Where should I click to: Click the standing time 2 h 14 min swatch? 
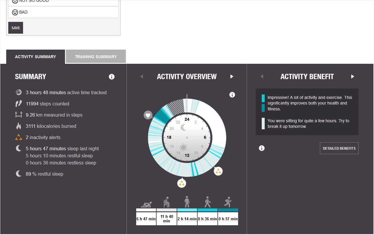point(187,210)
